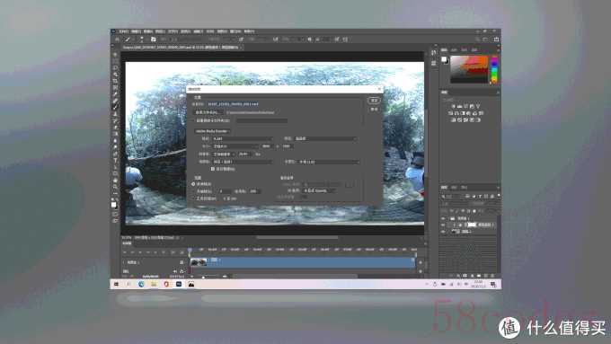
Task: Click the Render button in the dialog
Action: 374,101
